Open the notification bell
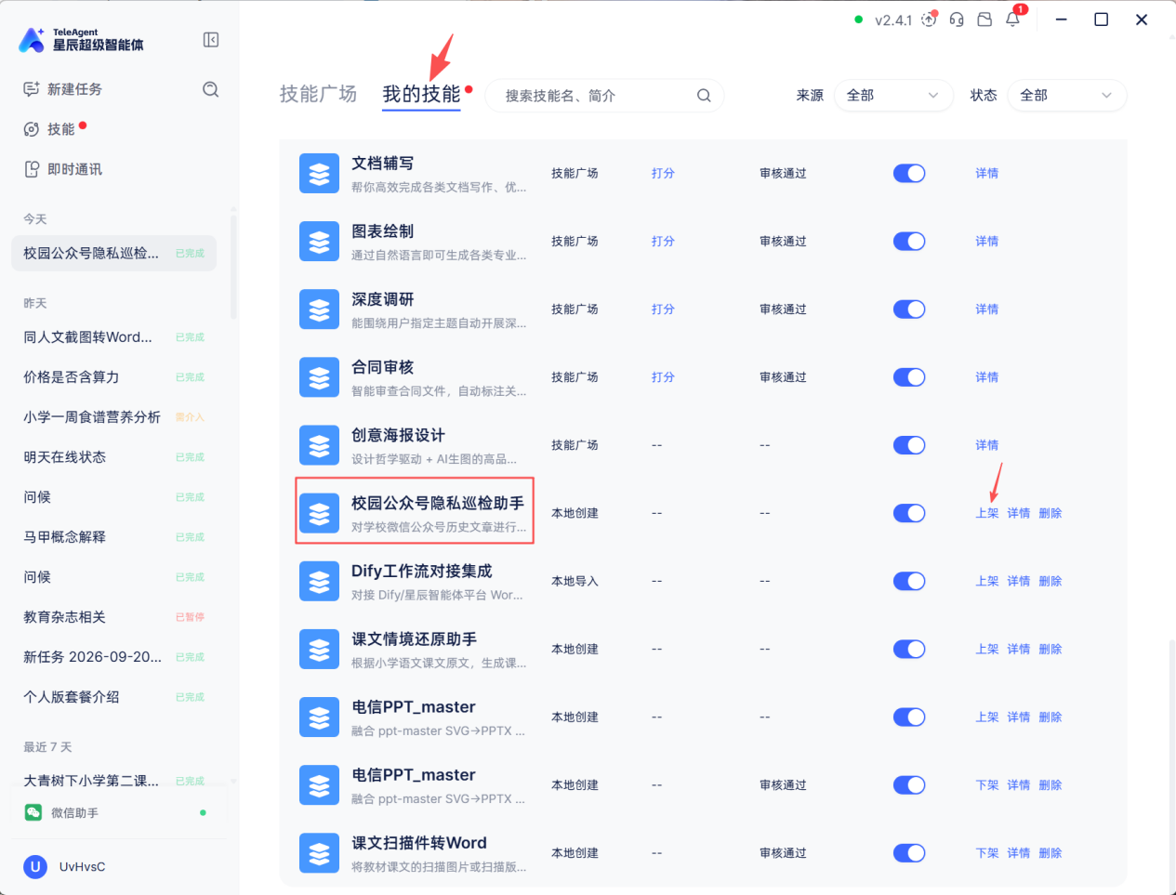 coord(1012,20)
